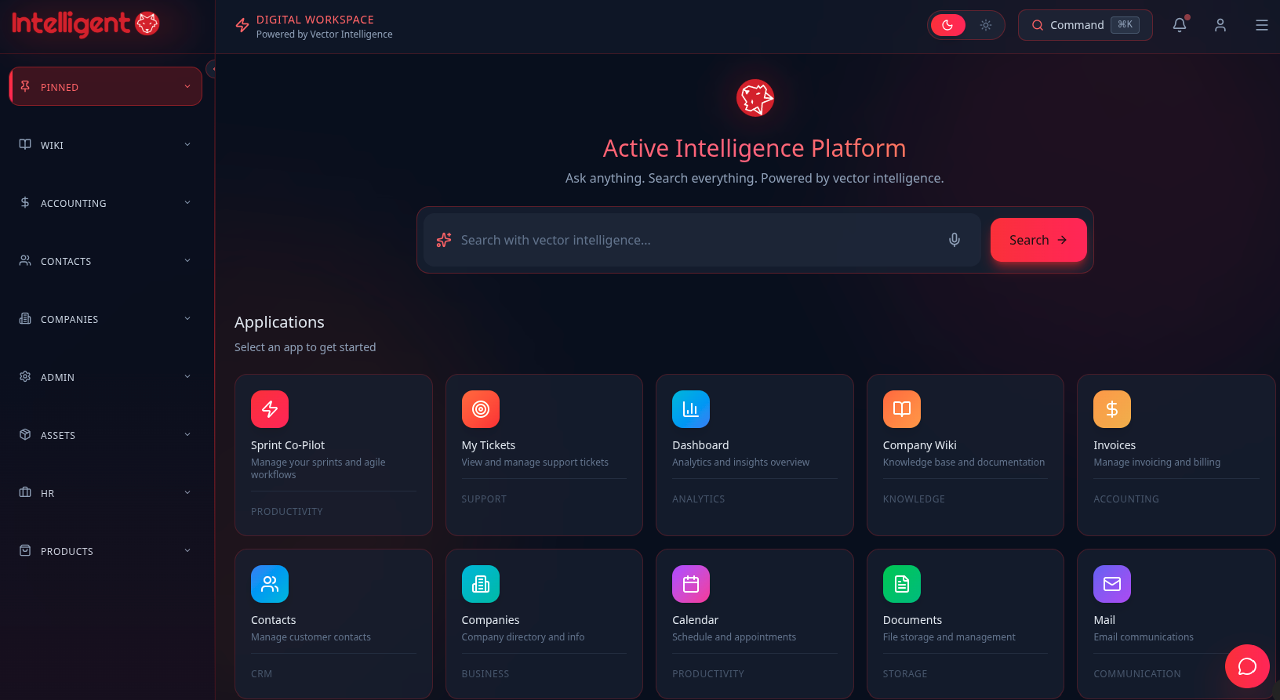
Task: Open the chat bubble floating button
Action: [1246, 666]
